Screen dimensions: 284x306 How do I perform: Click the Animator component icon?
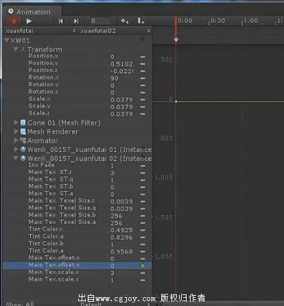click(23, 140)
